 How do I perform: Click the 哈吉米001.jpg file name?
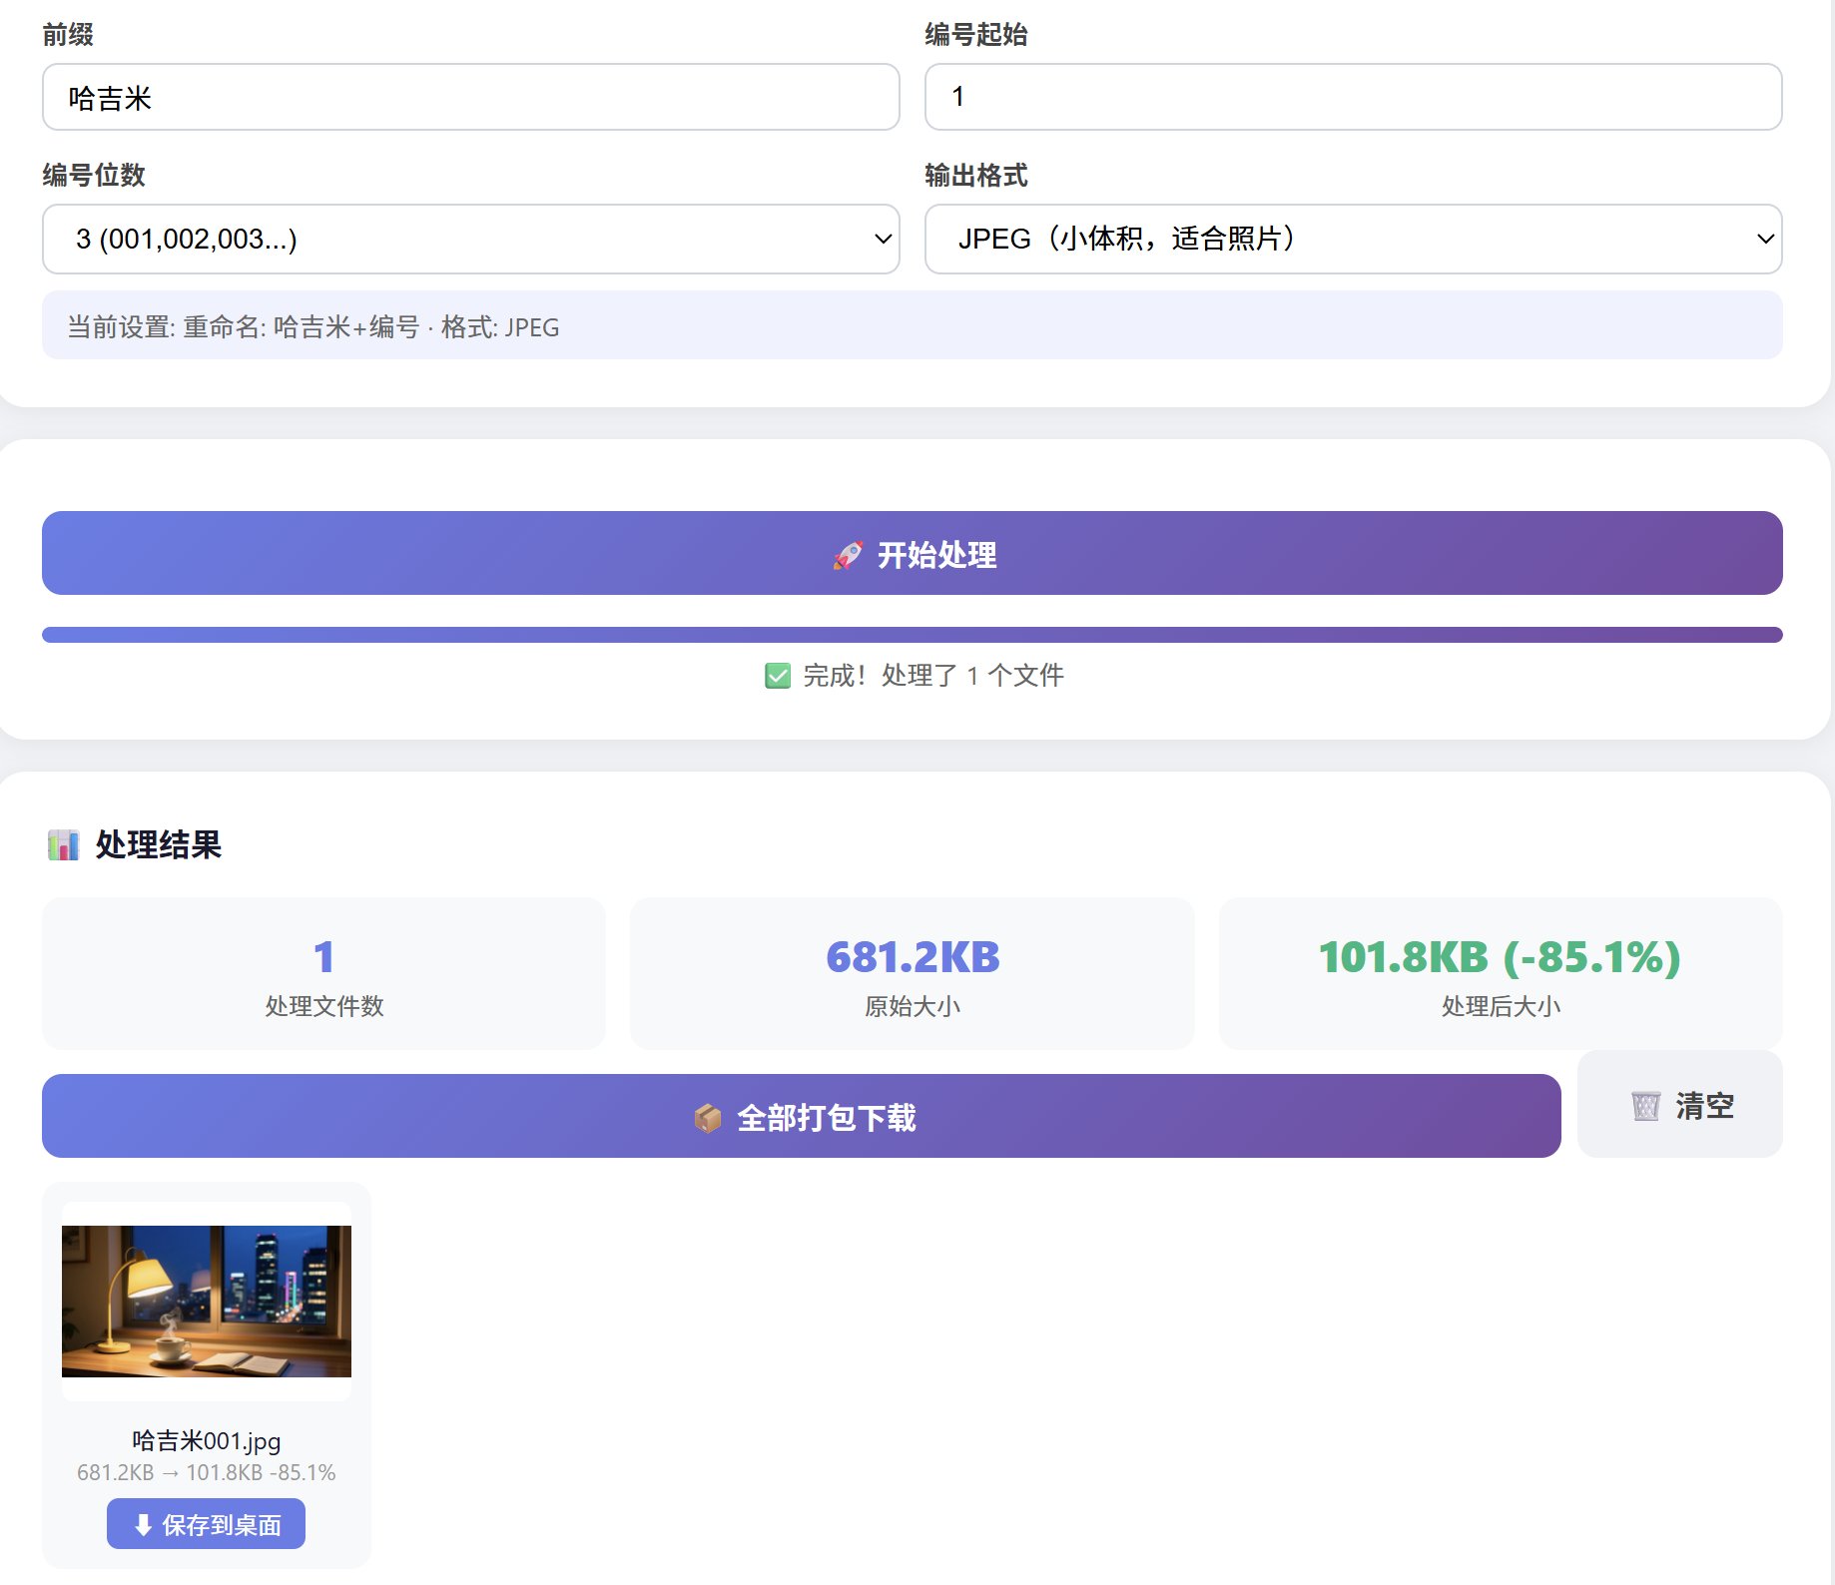pyautogui.click(x=207, y=1440)
